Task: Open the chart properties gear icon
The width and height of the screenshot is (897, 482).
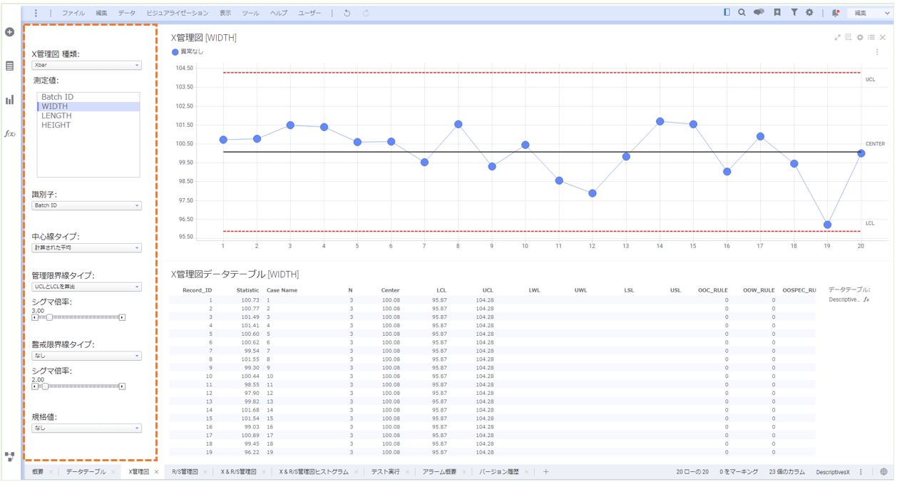Action: coord(860,38)
